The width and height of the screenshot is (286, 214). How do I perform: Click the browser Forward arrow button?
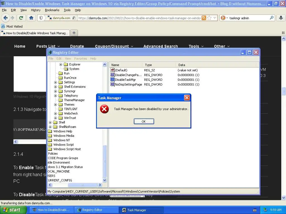click(12, 18)
